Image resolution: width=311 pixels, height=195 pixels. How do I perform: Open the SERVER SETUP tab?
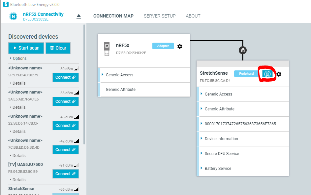[160, 16]
